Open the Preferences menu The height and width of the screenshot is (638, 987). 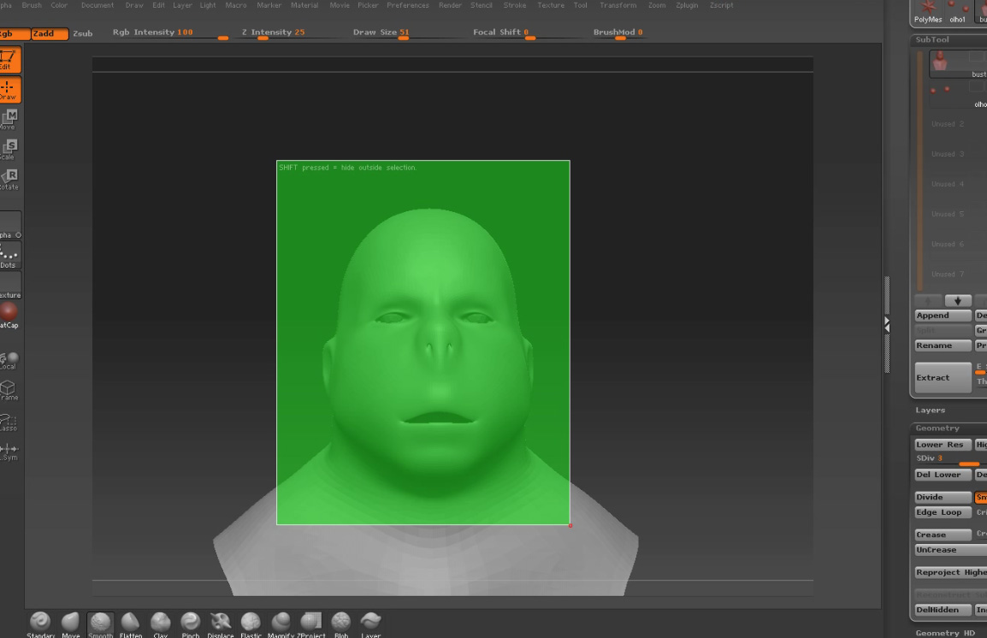(x=408, y=5)
